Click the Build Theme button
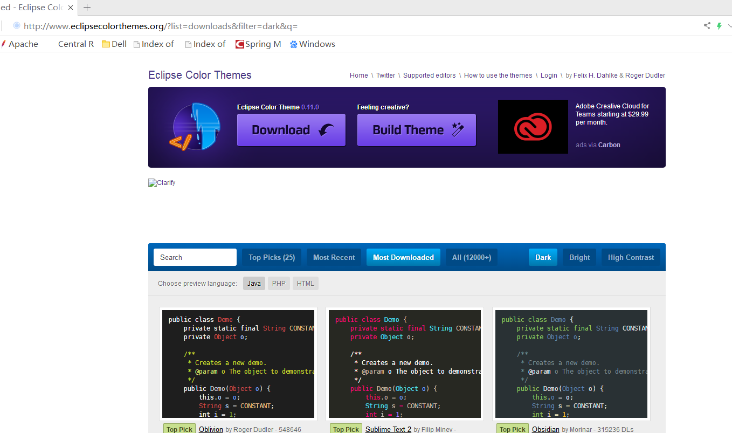The width and height of the screenshot is (732, 433). click(417, 130)
